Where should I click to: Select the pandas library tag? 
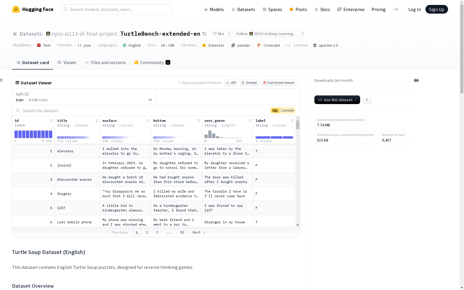[x=241, y=45]
